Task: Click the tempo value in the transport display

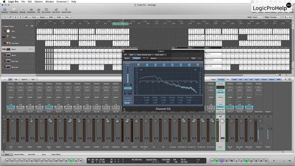Action: 166,160
